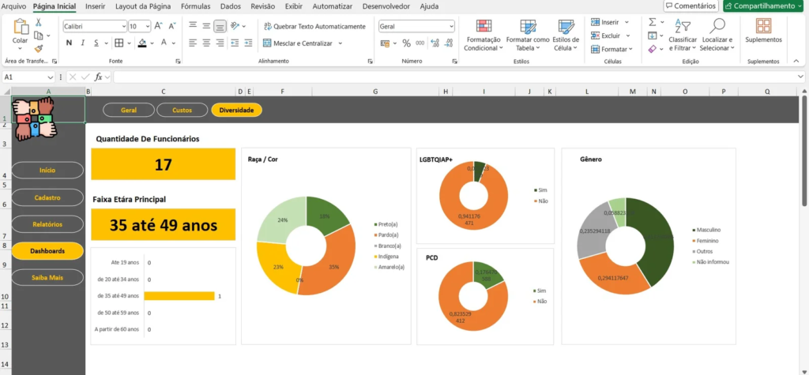Click the Relatórios sidebar button
The height and width of the screenshot is (375, 809).
coord(47,224)
